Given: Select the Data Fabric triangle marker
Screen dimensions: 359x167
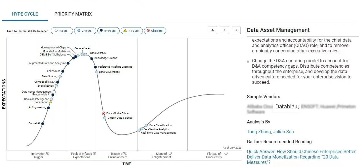Looking at the screenshot, I should pyautogui.click(x=51, y=102).
